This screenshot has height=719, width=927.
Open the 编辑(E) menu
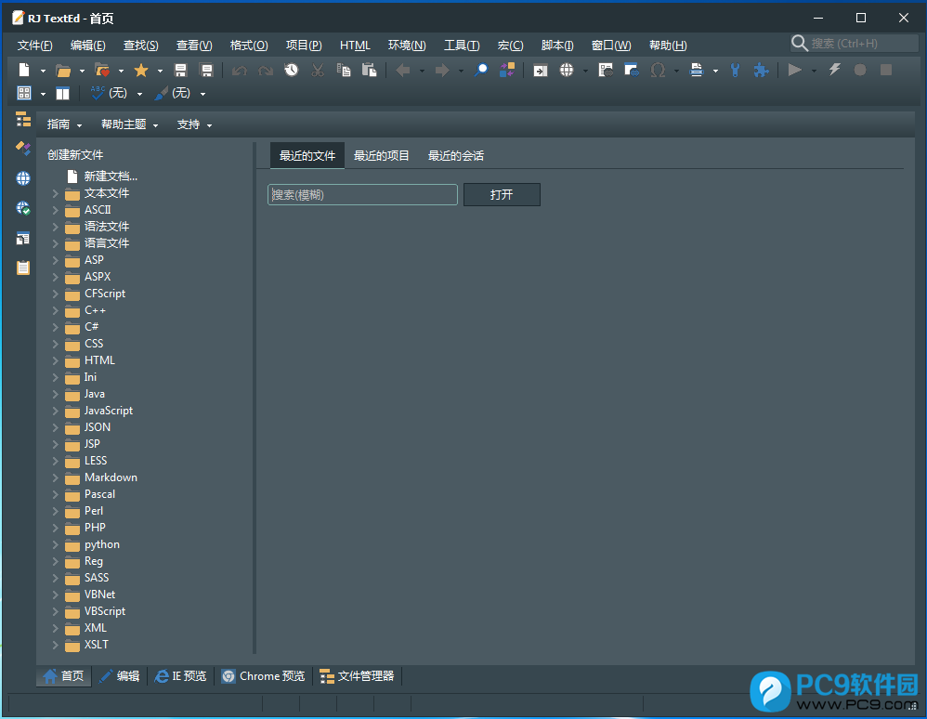[x=87, y=46]
